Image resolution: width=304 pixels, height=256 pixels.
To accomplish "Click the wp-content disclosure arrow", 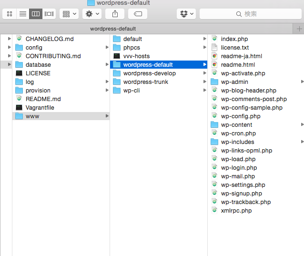I will point(302,124).
